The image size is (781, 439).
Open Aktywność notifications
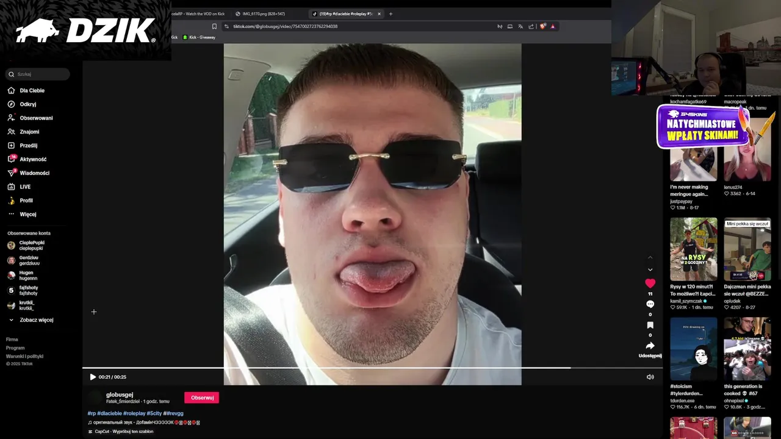click(x=33, y=159)
